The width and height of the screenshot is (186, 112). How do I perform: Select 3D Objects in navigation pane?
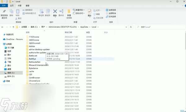click(9, 48)
